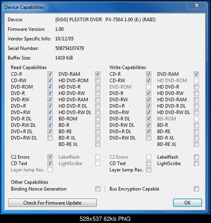Toggle DVD-R checkbox under Read Capabilities
Image resolution: width=211 pixels, height=223 pixels.
point(50,93)
